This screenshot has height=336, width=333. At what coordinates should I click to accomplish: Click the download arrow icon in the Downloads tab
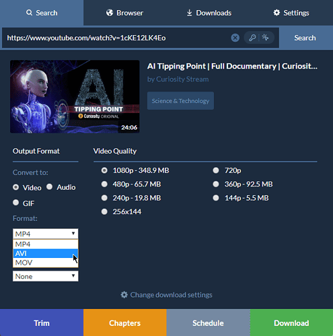point(189,13)
